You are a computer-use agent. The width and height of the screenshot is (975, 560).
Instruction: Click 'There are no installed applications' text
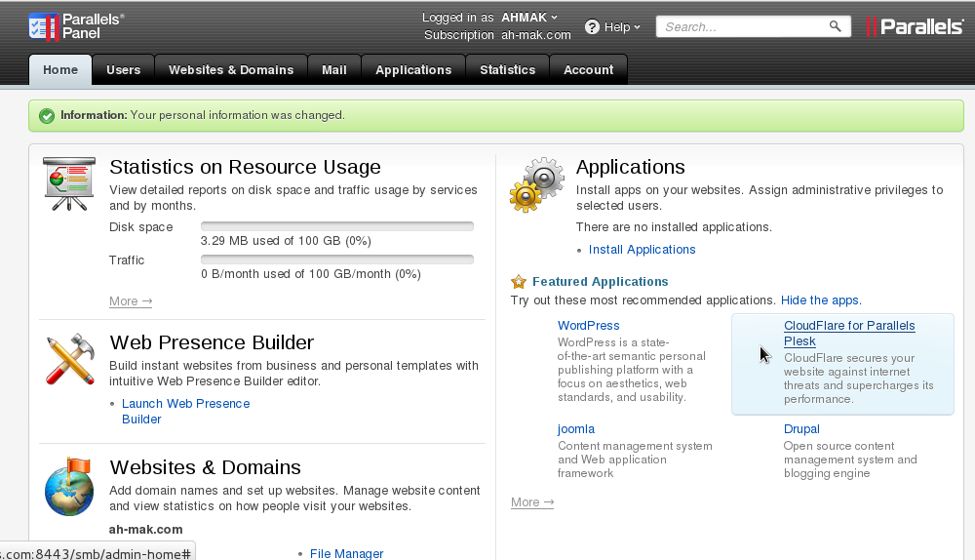pyautogui.click(x=674, y=227)
